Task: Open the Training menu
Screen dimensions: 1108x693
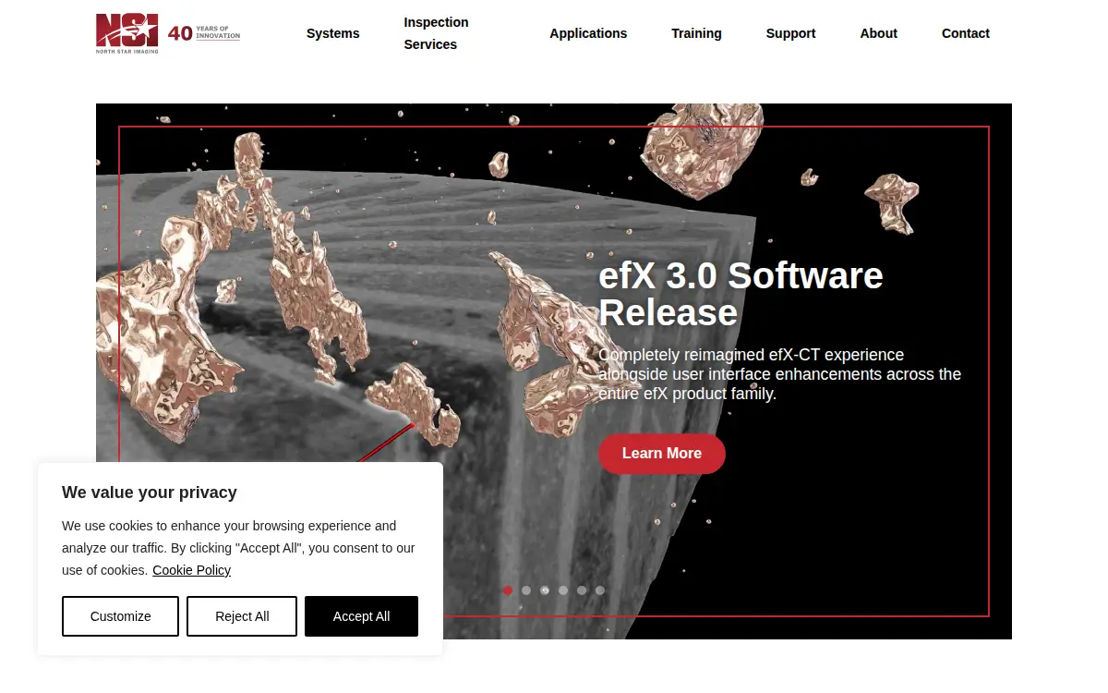Action: tap(696, 33)
